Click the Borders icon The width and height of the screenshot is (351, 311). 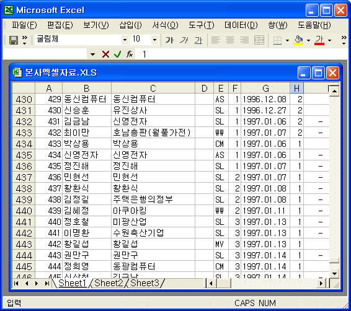(278, 40)
